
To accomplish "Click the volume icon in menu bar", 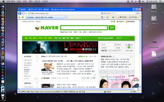I will pyautogui.click(x=143, y=1).
